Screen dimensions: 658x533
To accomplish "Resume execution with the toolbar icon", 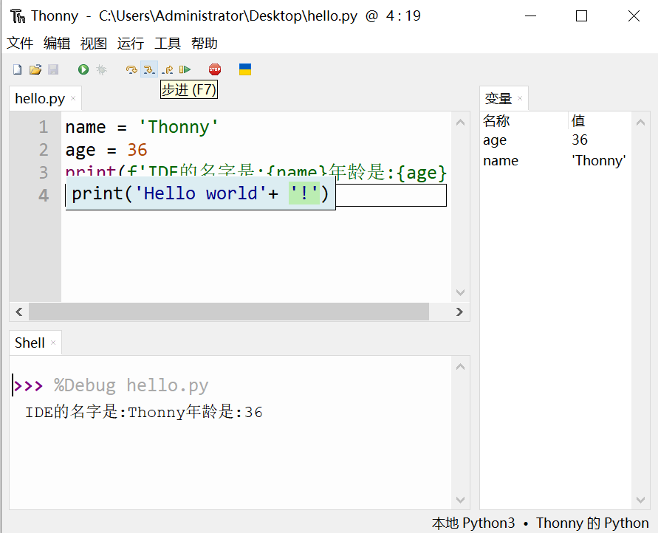I will click(185, 69).
